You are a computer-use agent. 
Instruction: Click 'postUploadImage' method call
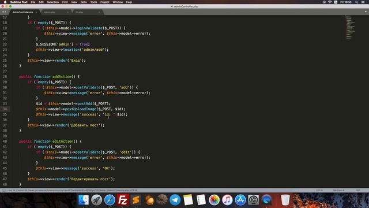coord(81,109)
